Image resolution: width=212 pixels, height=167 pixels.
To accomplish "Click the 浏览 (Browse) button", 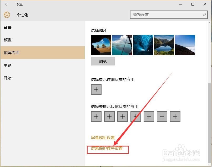I will pyautogui.click(x=103, y=61).
